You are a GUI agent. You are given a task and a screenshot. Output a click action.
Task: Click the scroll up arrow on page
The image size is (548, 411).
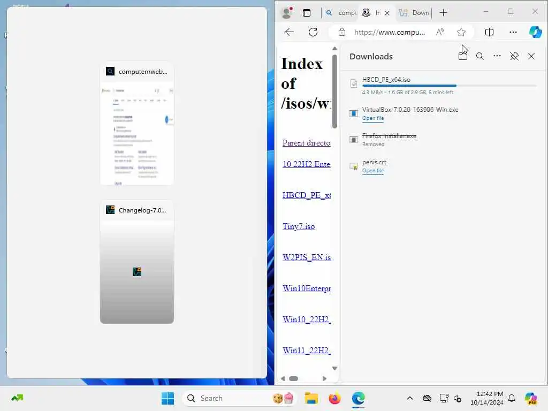point(334,49)
